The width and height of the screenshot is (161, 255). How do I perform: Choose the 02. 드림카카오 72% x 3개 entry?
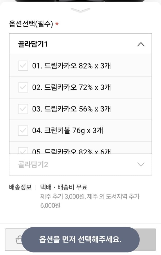(x=71, y=87)
